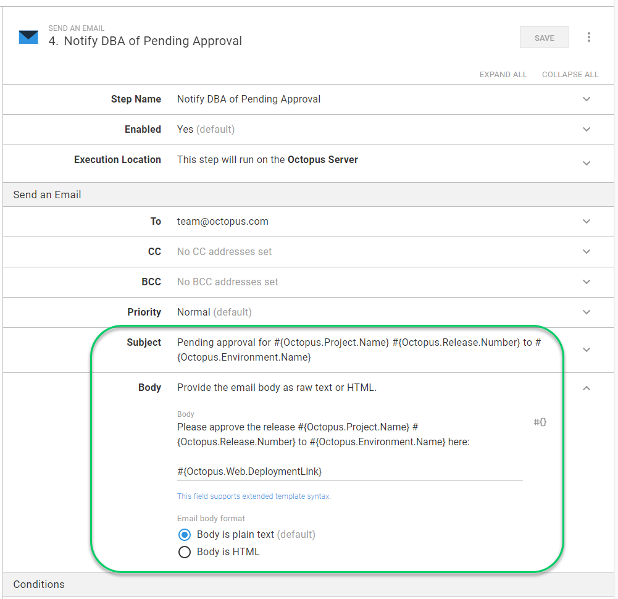
Task: Expand the CC addresses section
Action: [x=587, y=252]
